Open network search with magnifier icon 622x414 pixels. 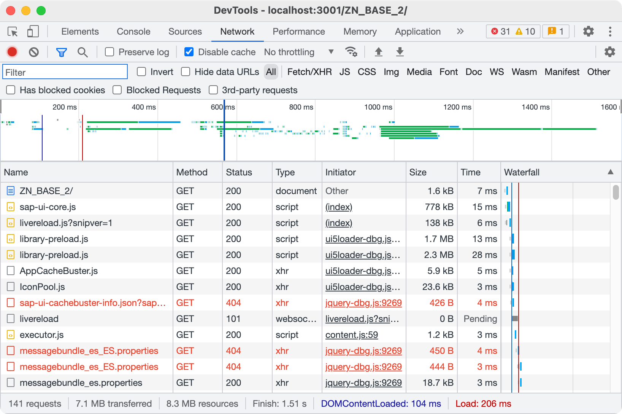pyautogui.click(x=83, y=52)
